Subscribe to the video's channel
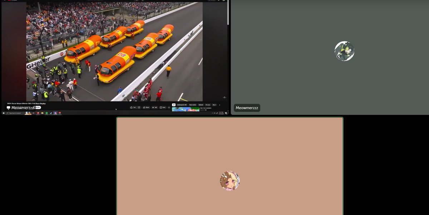 click(37, 107)
